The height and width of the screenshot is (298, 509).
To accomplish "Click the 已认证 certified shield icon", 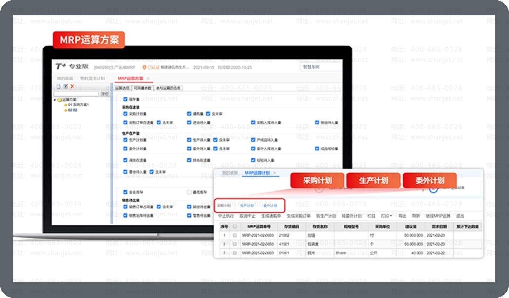I will click(144, 67).
